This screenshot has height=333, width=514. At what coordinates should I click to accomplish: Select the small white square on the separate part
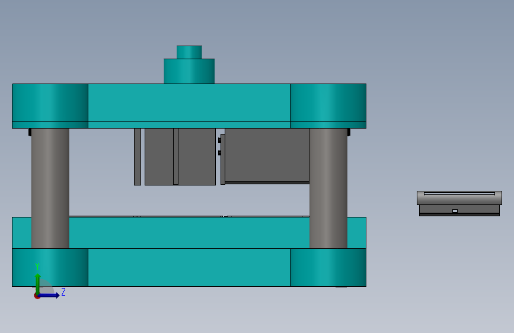455,211
